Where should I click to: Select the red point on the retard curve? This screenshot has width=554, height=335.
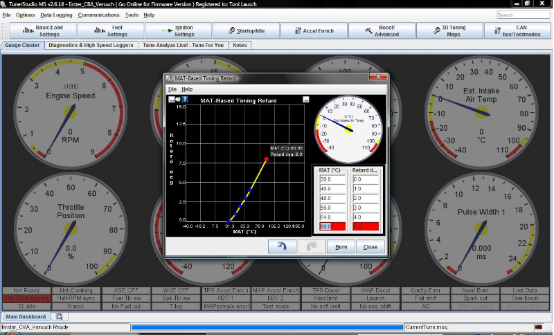[267, 159]
